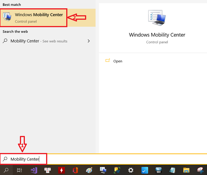Open Task View from the taskbar
Viewport: 207px width, 175px height.
click(x=20, y=170)
